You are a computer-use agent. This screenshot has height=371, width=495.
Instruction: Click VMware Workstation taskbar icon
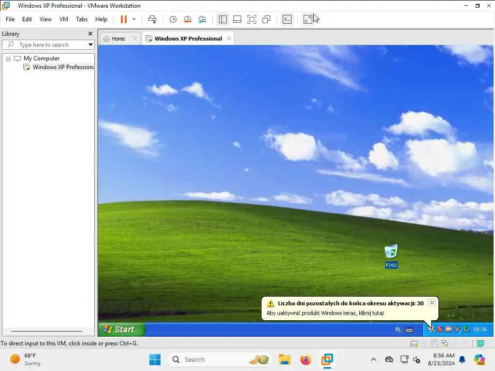[327, 359]
